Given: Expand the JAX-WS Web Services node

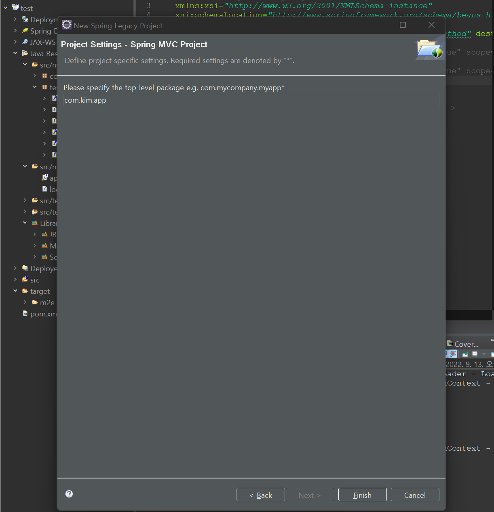Looking at the screenshot, I should point(15,42).
